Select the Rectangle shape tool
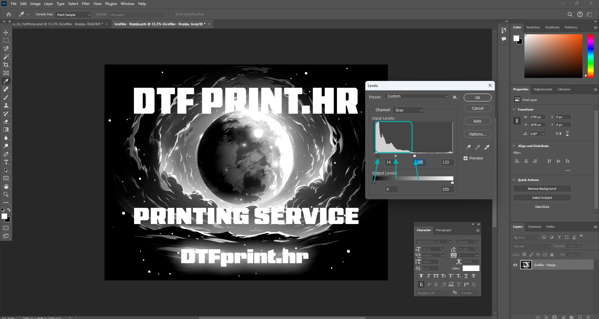Viewport: 599px width, 319px height. click(6, 178)
